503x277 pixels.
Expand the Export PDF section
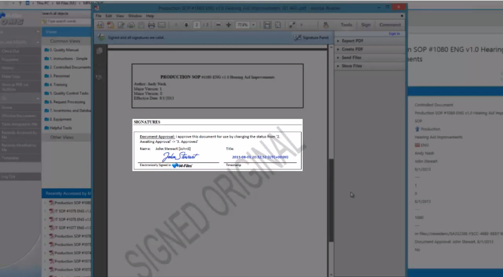[352, 41]
